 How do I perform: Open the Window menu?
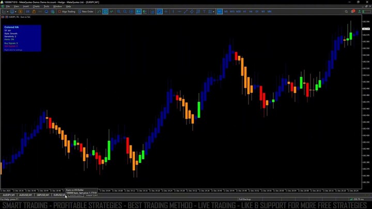pyautogui.click(x=57, y=6)
